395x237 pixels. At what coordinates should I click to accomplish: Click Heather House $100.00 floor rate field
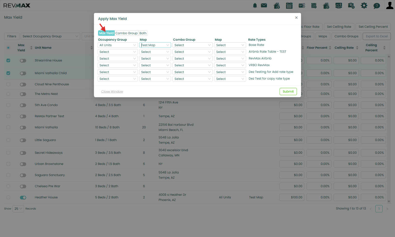click(x=292, y=197)
